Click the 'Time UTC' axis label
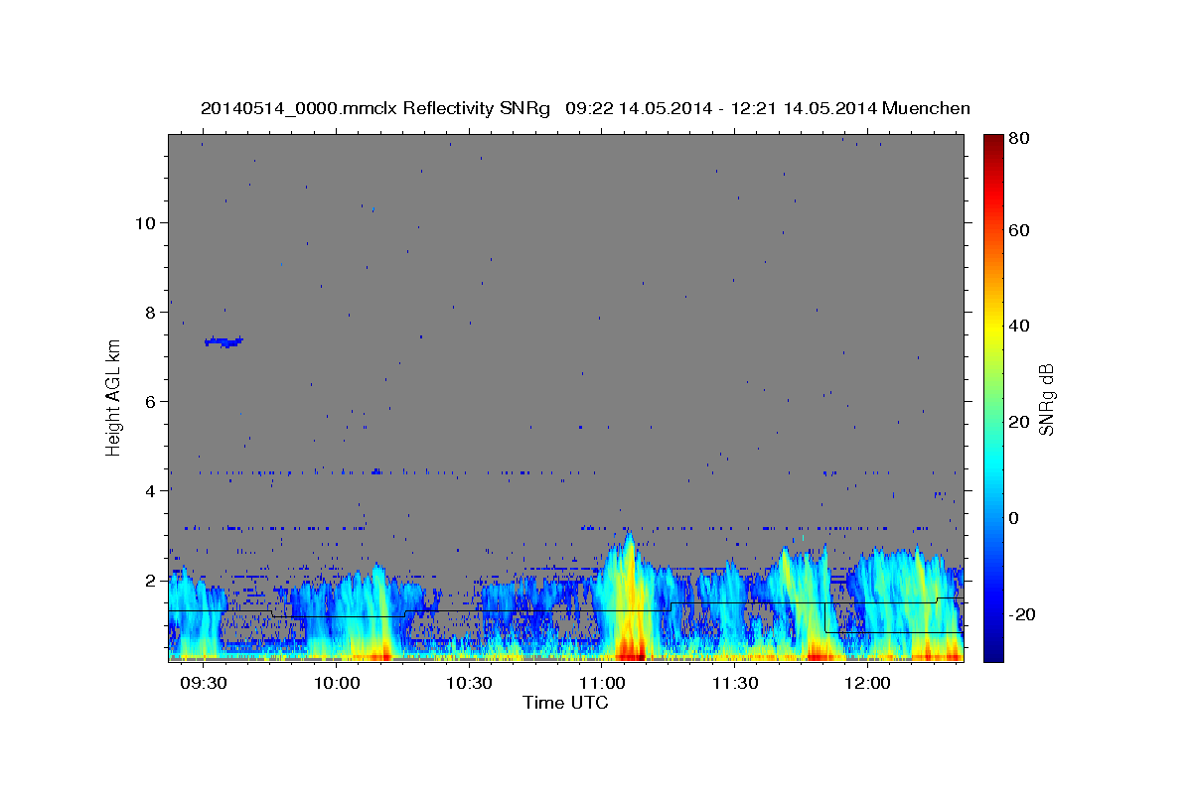The width and height of the screenshot is (1192, 794). click(x=565, y=703)
